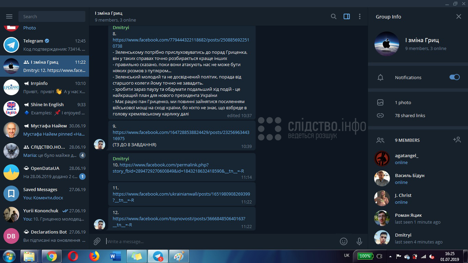This screenshot has height=263, width=468.
Task: Open member J. Christ profile
Action: (x=418, y=198)
